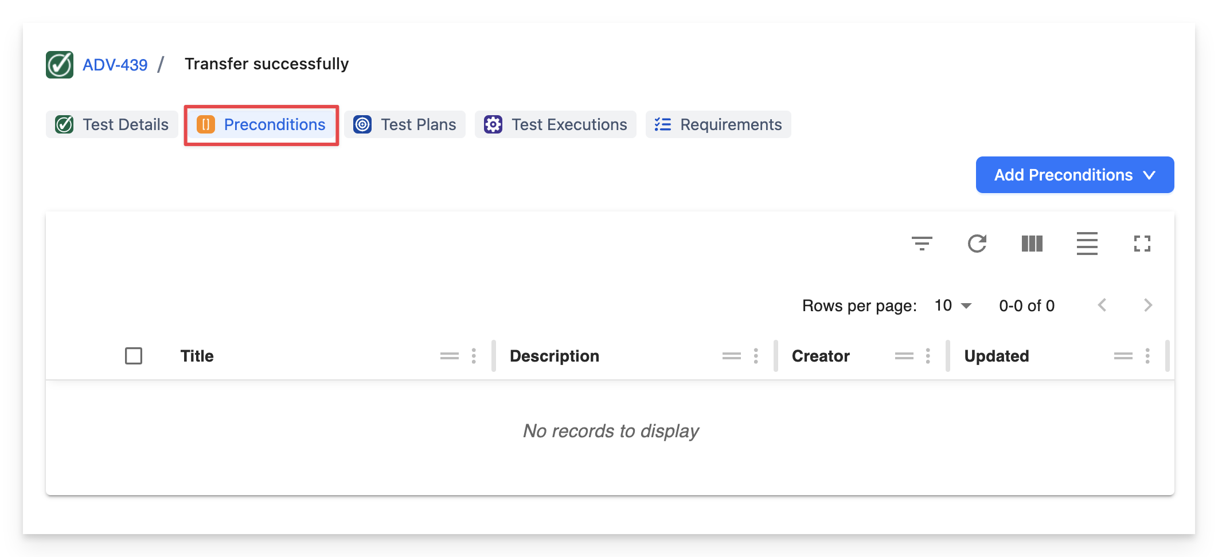Screen dimensions: 1218x557
Task: Open the Test Plans tab
Action: pyautogui.click(x=405, y=124)
